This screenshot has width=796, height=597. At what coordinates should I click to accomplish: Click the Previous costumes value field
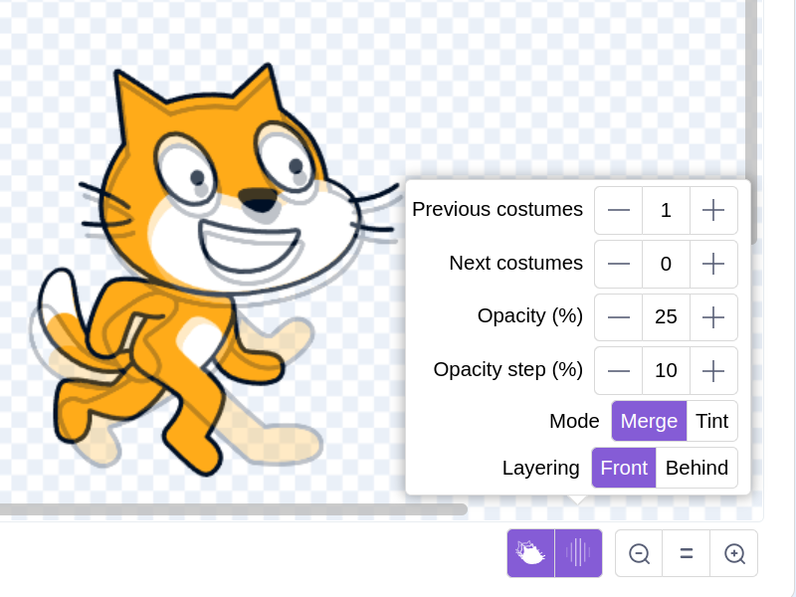click(x=666, y=210)
